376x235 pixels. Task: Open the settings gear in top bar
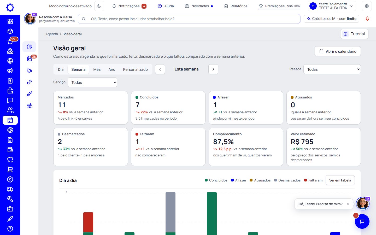point(367,6)
